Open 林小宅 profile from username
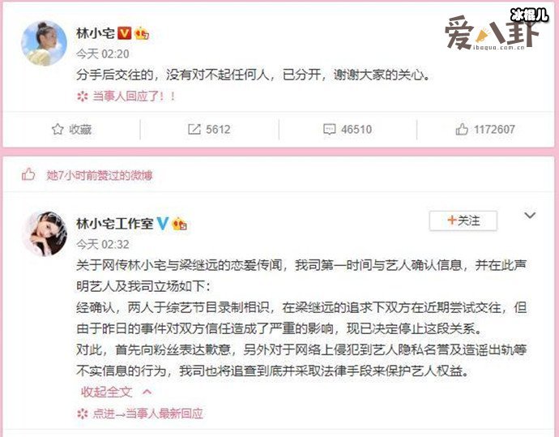This screenshot has width=559, height=437. coord(95,33)
